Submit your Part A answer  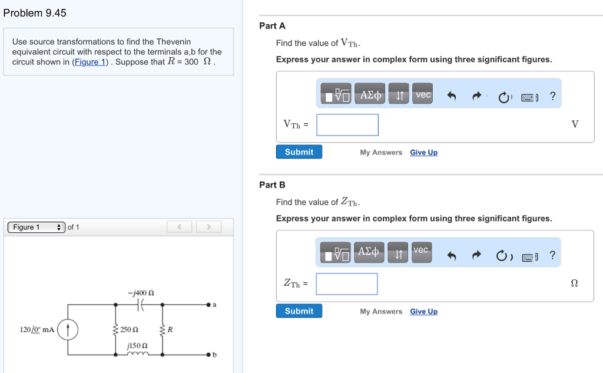pos(299,151)
